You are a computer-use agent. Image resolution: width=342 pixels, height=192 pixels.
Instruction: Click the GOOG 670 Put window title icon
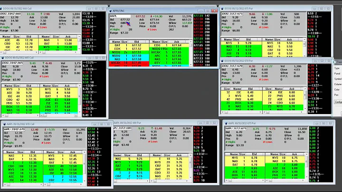pos(222,61)
